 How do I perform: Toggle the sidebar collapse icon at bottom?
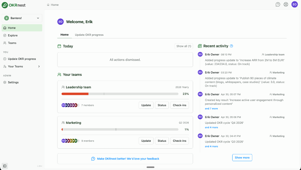[x=5, y=166]
